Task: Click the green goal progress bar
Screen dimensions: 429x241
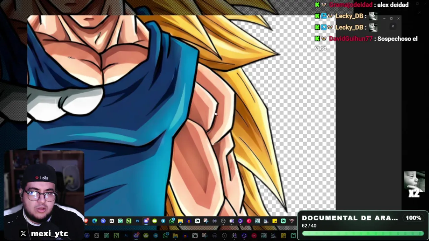Action: 363,233
